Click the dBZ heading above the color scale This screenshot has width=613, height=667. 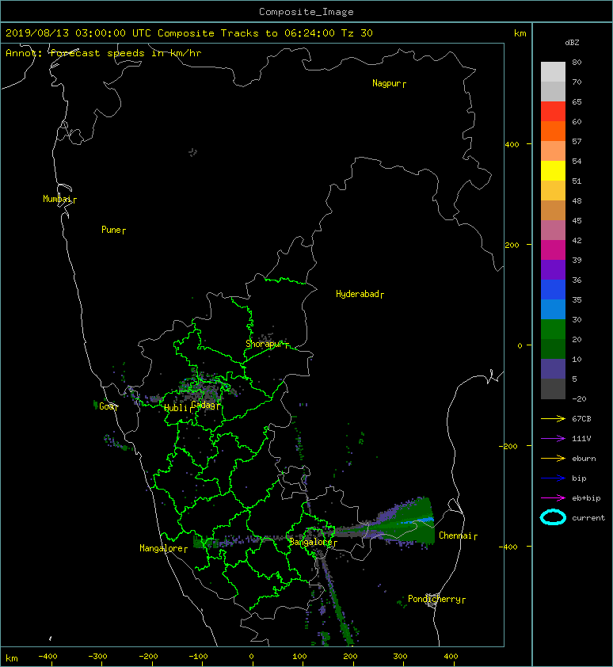coord(572,43)
